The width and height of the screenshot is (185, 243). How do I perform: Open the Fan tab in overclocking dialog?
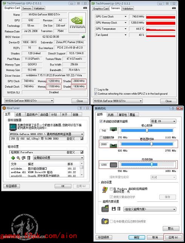click(x=110, y=115)
